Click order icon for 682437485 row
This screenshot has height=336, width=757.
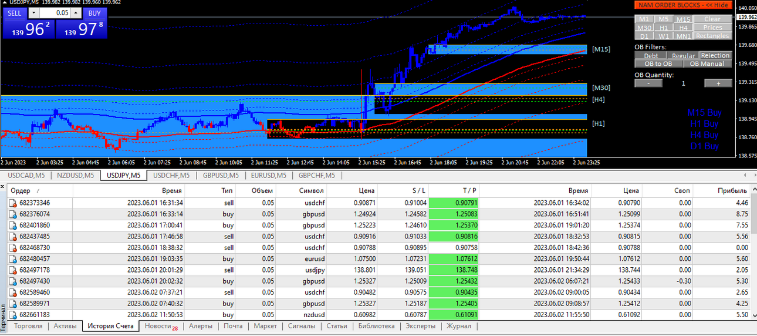point(13,236)
